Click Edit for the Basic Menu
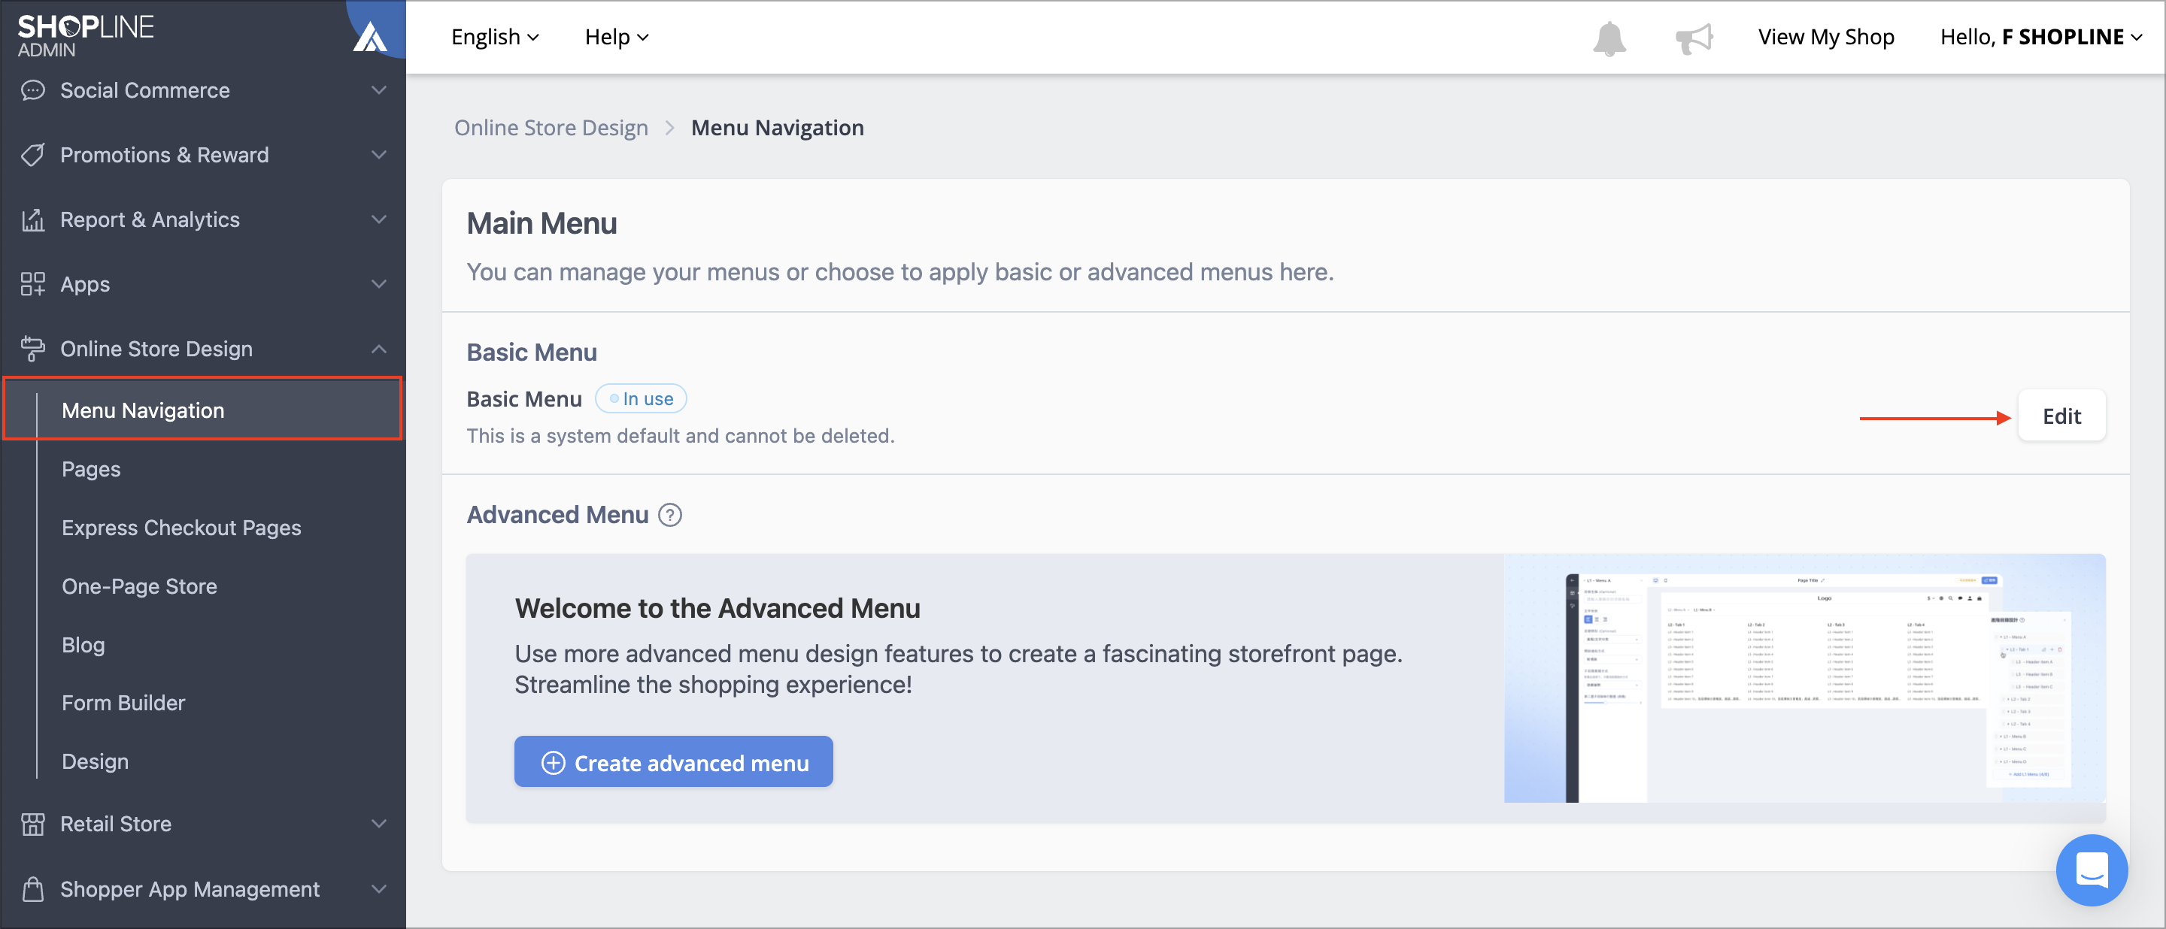Image resolution: width=2166 pixels, height=929 pixels. point(2061,416)
